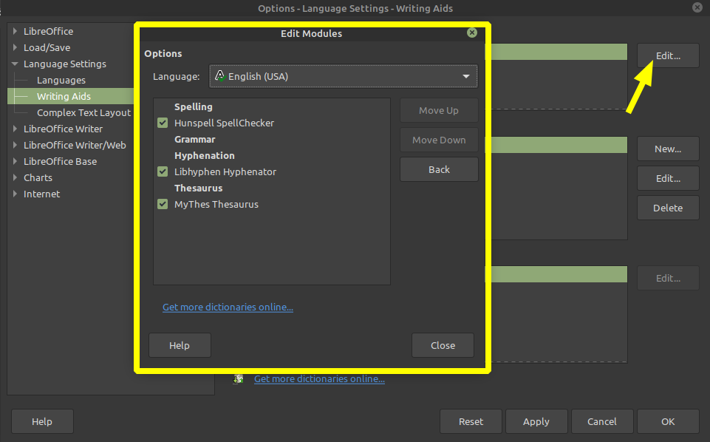Click OK in the Options window
Screen dimensions: 710x442
667,421
